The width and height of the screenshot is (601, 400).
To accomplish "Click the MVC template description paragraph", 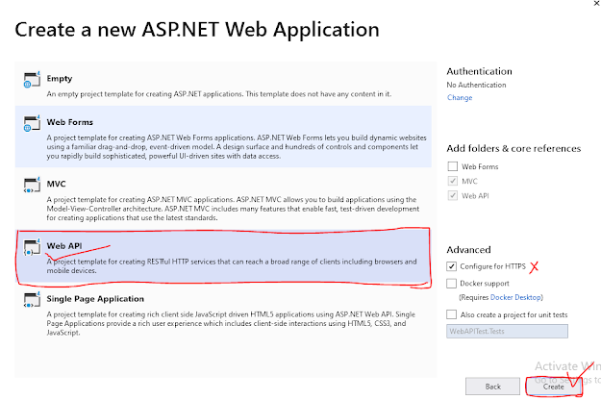I will (x=233, y=209).
